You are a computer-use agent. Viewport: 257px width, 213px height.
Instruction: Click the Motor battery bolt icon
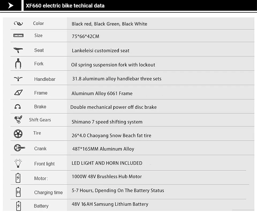click(18, 178)
